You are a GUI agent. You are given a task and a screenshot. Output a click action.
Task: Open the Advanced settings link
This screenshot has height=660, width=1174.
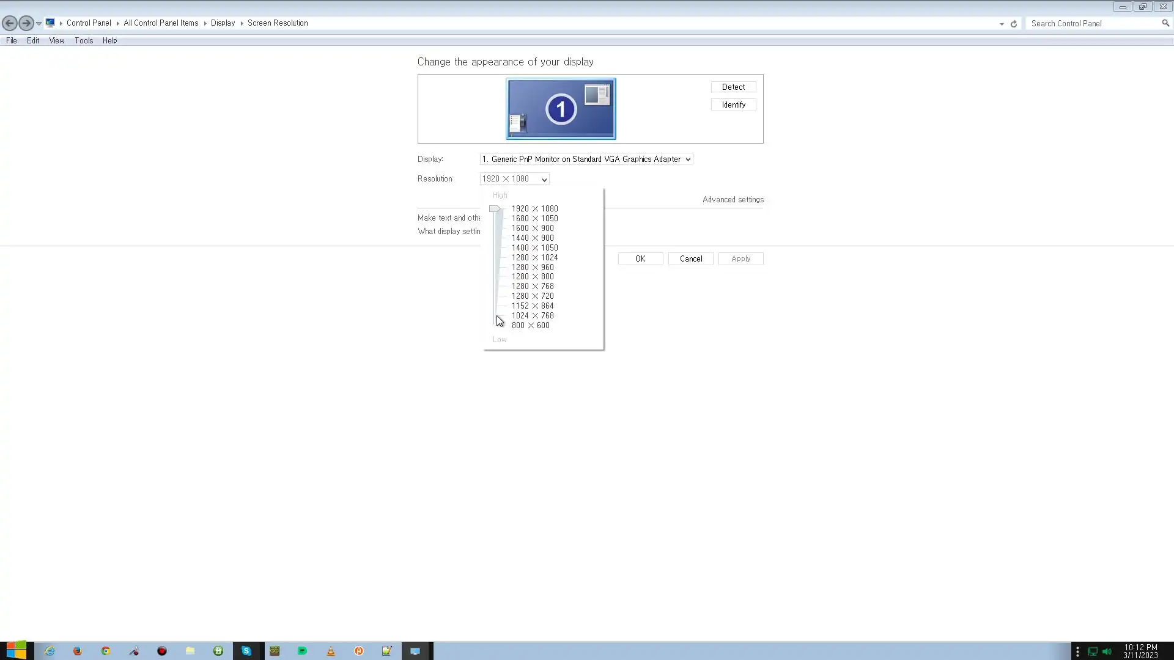pyautogui.click(x=733, y=199)
